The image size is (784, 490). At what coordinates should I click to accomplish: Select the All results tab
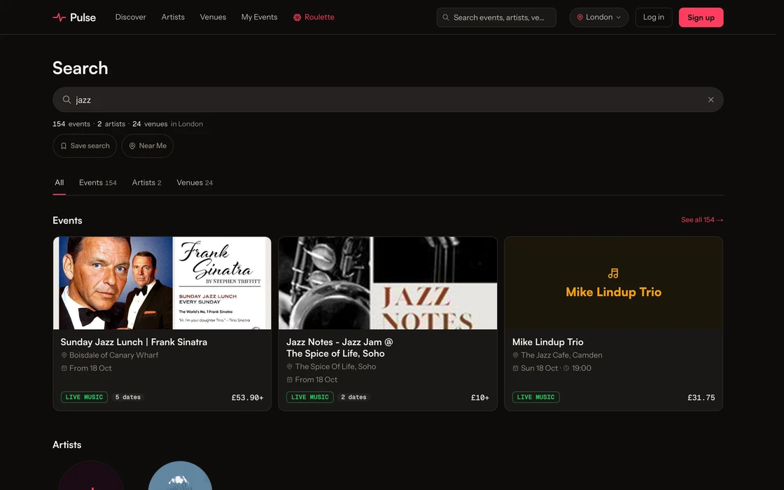59,183
